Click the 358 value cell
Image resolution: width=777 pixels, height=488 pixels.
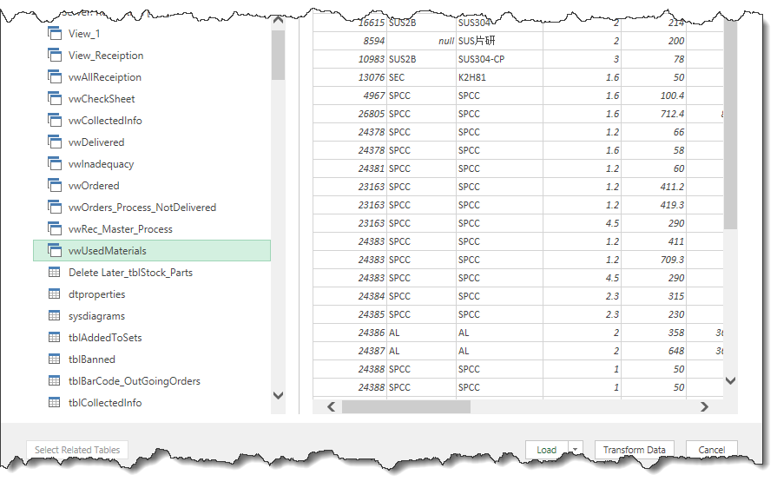[654, 333]
